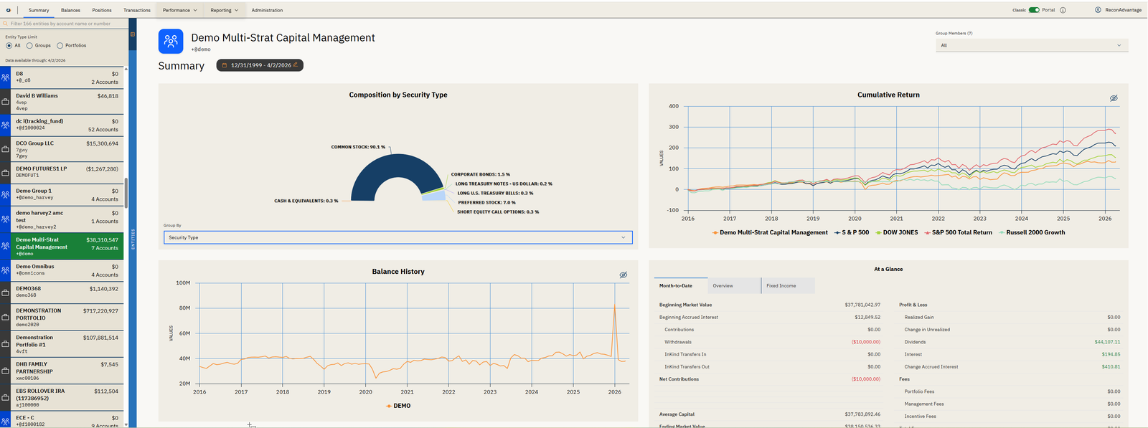
Task: Select the Groups radio button
Action: tap(29, 45)
